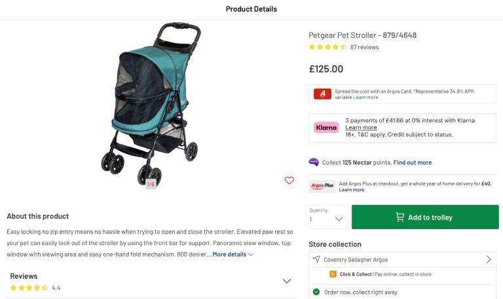Click Learn more for Argos Plus delivery
503x299 pixels.
pyautogui.click(x=352, y=190)
